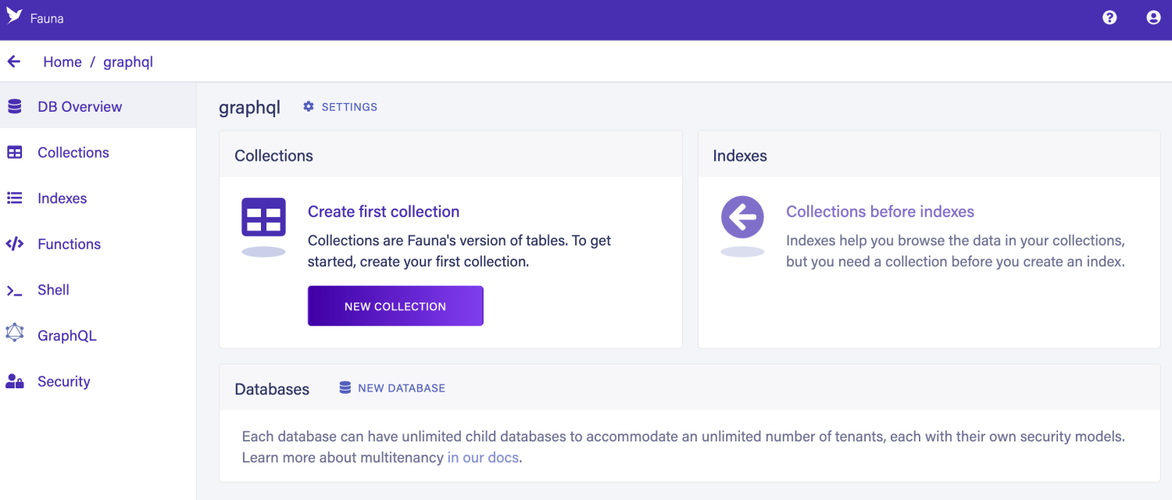
Task: Click the Fauna bird logo icon
Action: pos(14,16)
